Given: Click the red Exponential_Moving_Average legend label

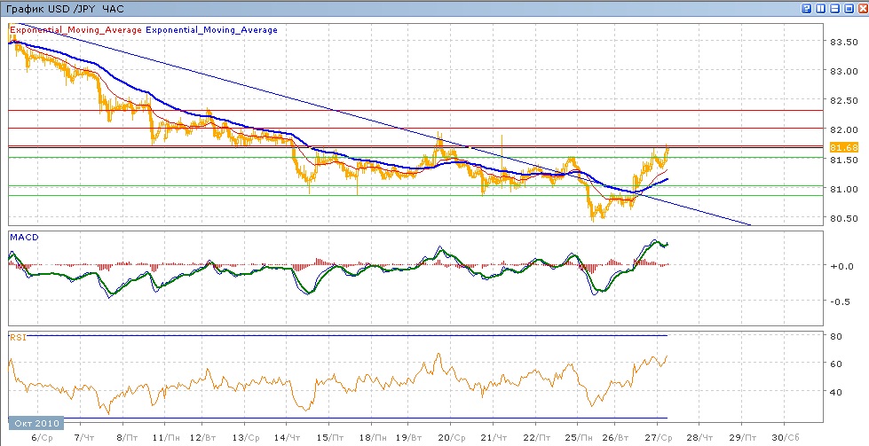Looking at the screenshot, I should pos(75,30).
